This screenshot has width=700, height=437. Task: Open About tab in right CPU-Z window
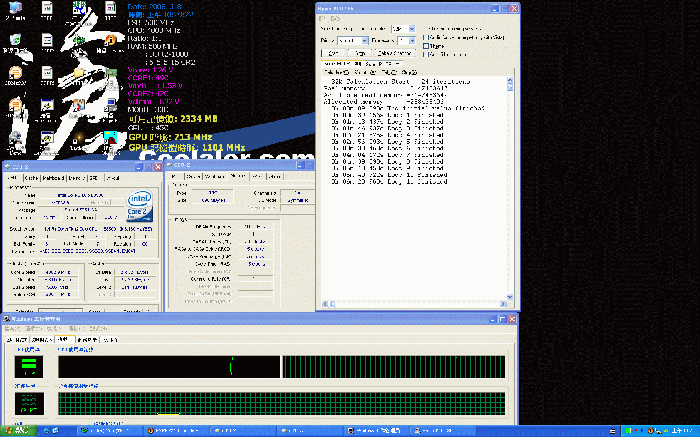pos(275,176)
